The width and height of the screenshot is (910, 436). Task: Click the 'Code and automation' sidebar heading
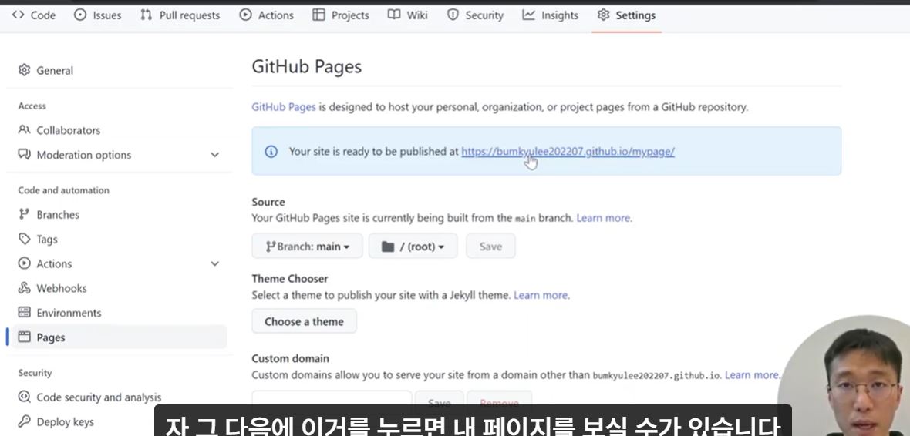click(x=63, y=190)
